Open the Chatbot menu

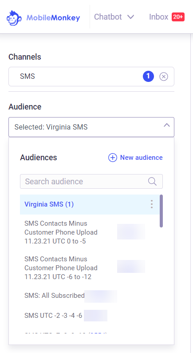coord(108,17)
